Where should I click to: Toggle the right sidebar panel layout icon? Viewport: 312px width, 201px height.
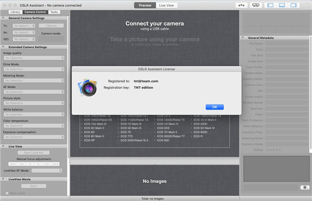293,5
